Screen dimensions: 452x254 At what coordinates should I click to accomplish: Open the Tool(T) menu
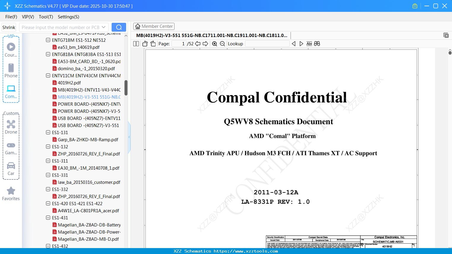46,17
